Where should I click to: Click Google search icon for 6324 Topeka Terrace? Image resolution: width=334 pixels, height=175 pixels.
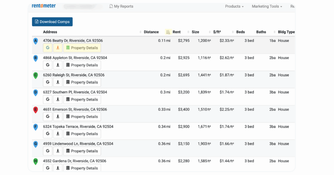48,134
